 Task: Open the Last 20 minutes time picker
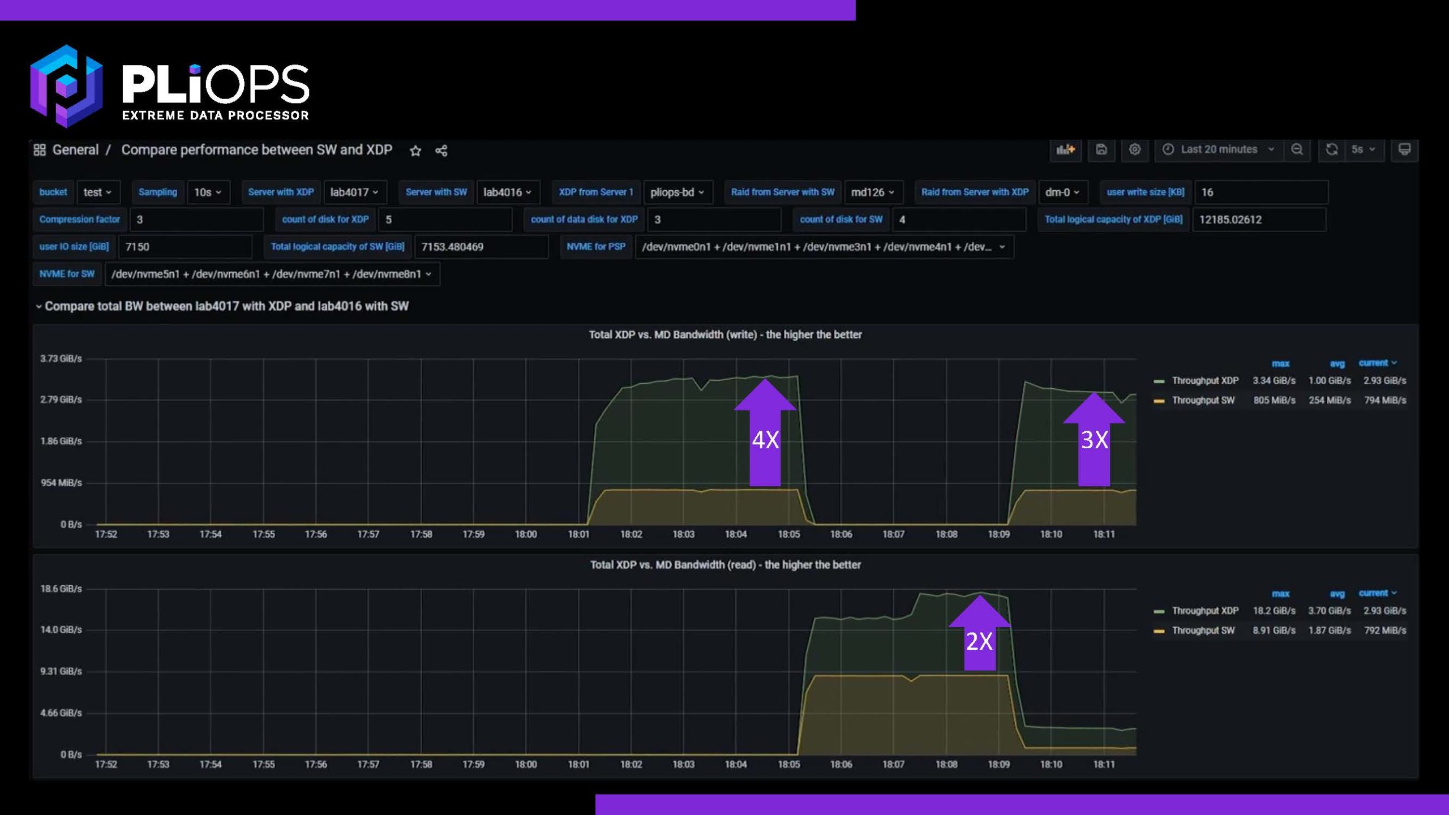pyautogui.click(x=1219, y=149)
